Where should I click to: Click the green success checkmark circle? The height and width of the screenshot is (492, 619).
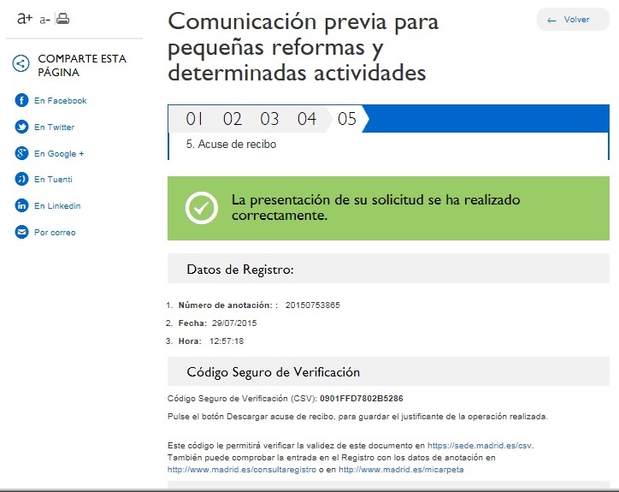(x=202, y=208)
